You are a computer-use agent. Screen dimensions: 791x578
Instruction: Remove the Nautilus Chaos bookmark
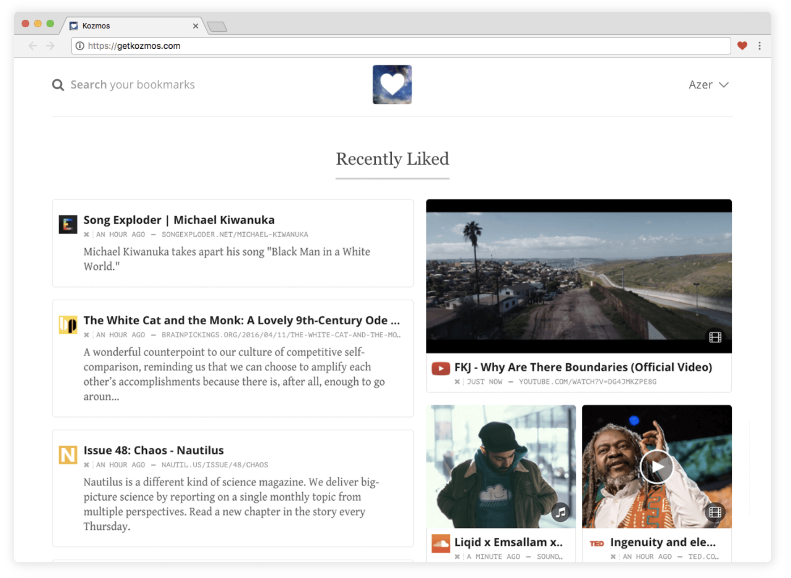(x=87, y=465)
